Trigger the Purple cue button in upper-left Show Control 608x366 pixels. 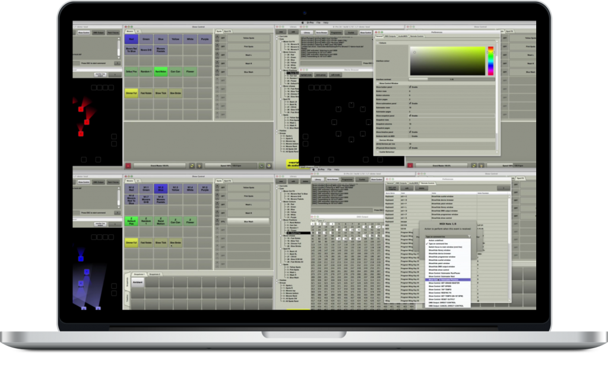point(205,39)
